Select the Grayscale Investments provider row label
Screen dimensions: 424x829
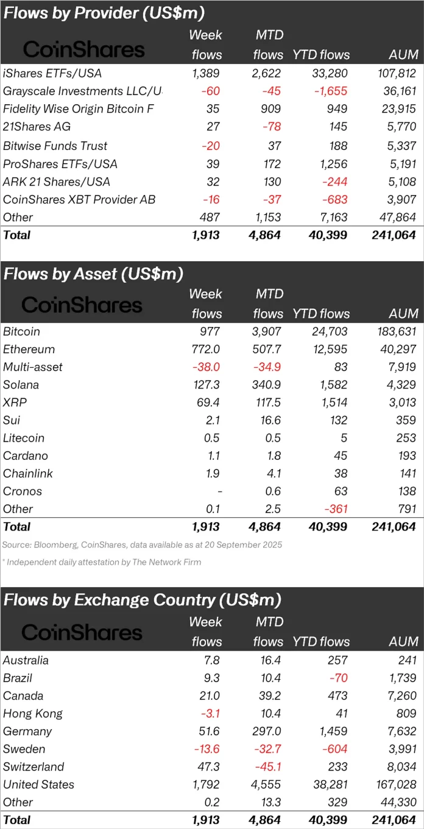(83, 91)
